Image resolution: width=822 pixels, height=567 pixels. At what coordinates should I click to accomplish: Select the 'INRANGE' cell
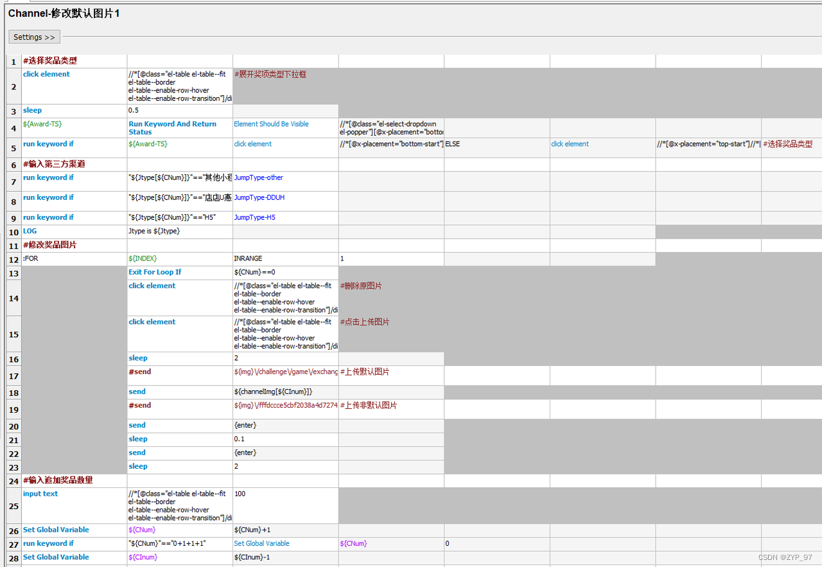pyautogui.click(x=286, y=259)
